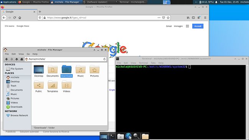The height and width of the screenshot is (140, 249).
Task: Open Desktop in Places sidebar
Action: (x=13, y=81)
